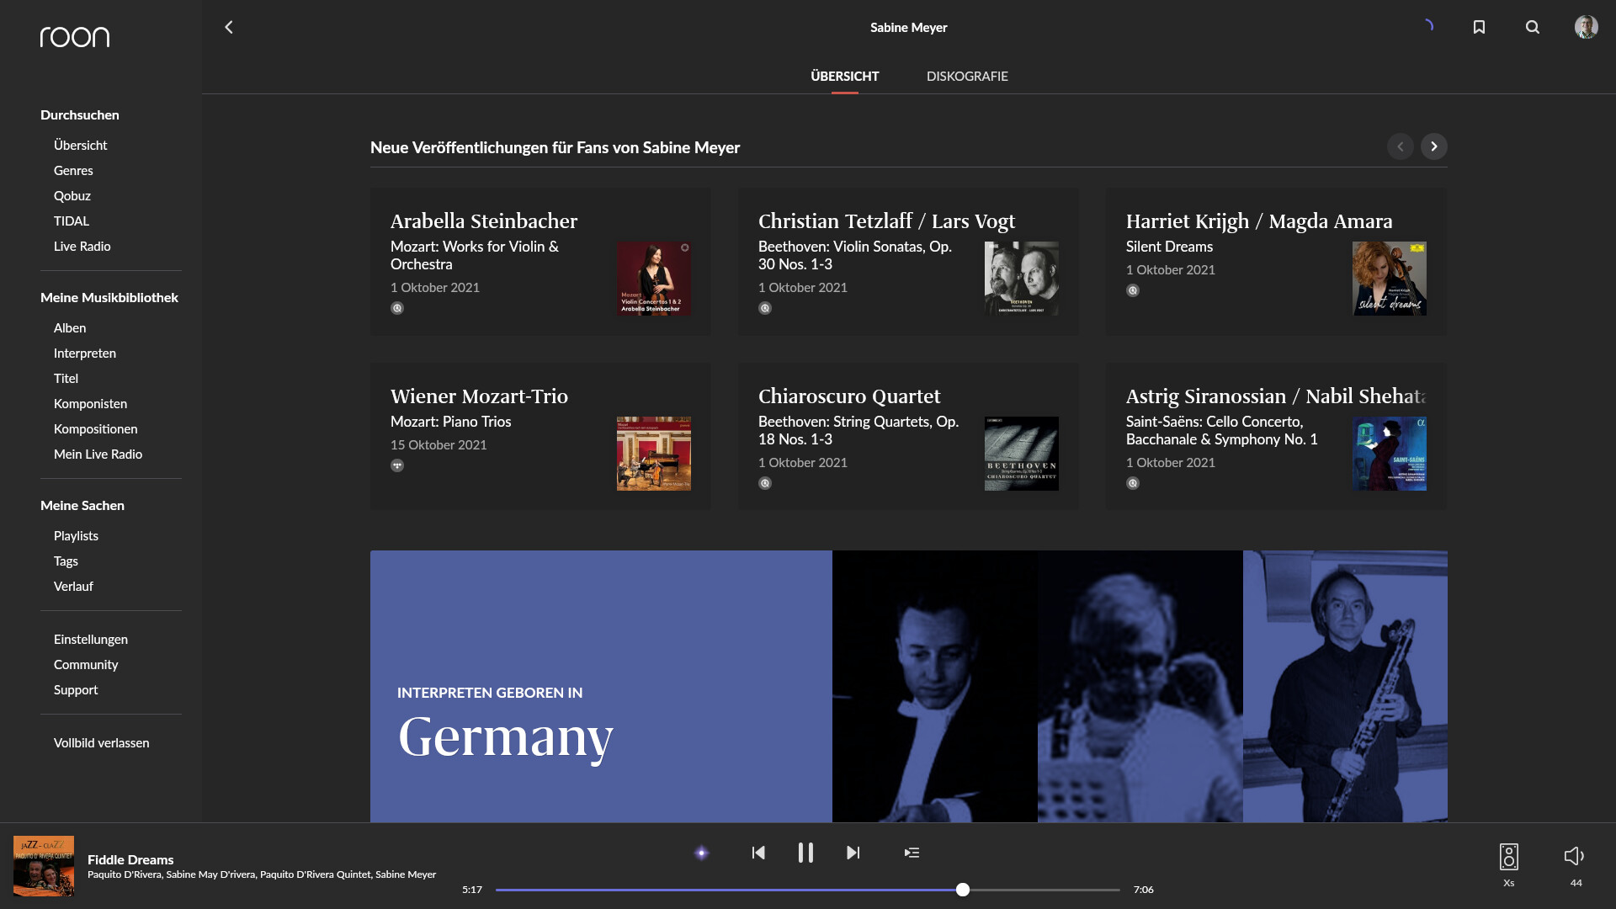Go back with the left arrow icon
Screen dimensions: 1616x909
pos(228,27)
